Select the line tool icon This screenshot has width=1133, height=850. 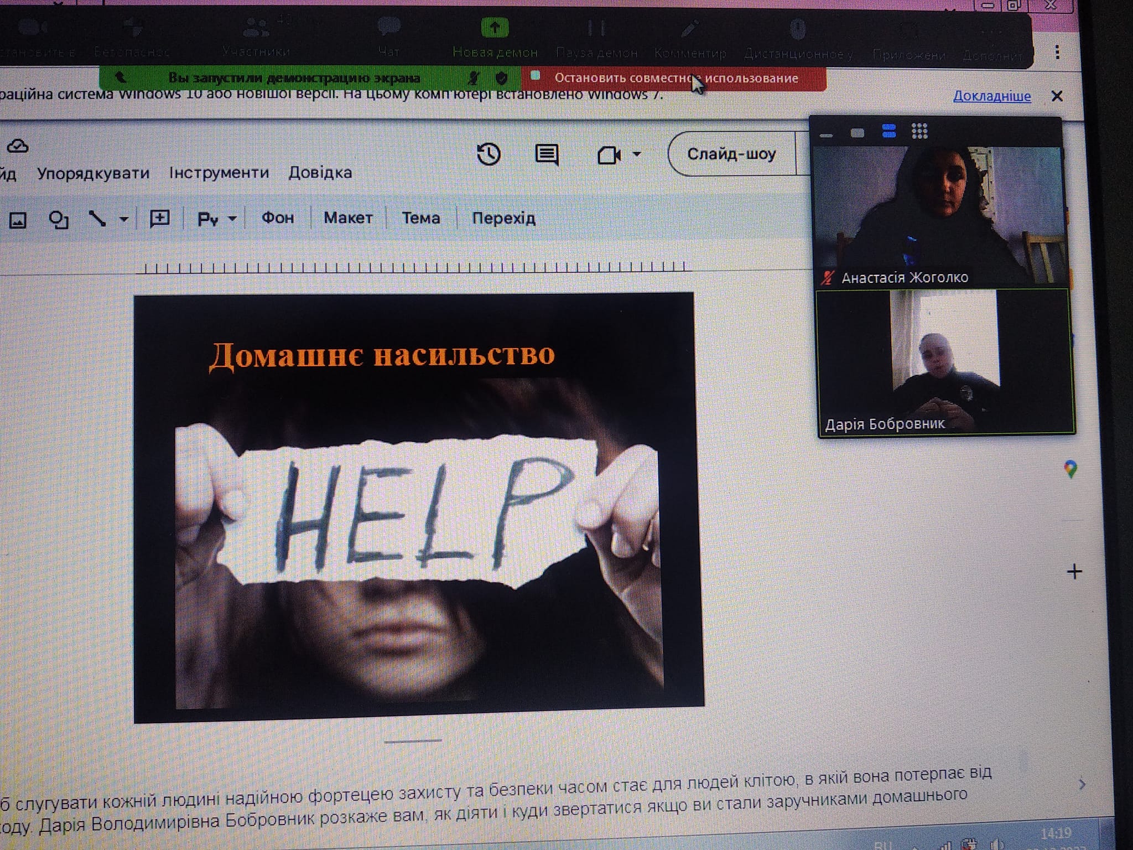98,219
